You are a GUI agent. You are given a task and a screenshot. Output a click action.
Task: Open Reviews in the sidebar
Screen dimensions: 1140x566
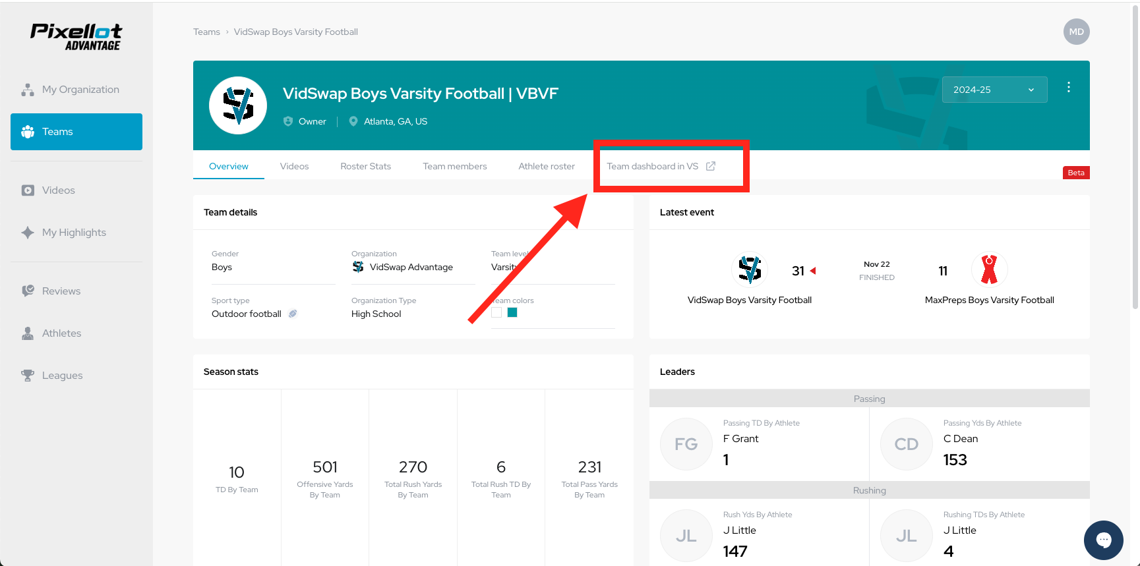coord(76,291)
